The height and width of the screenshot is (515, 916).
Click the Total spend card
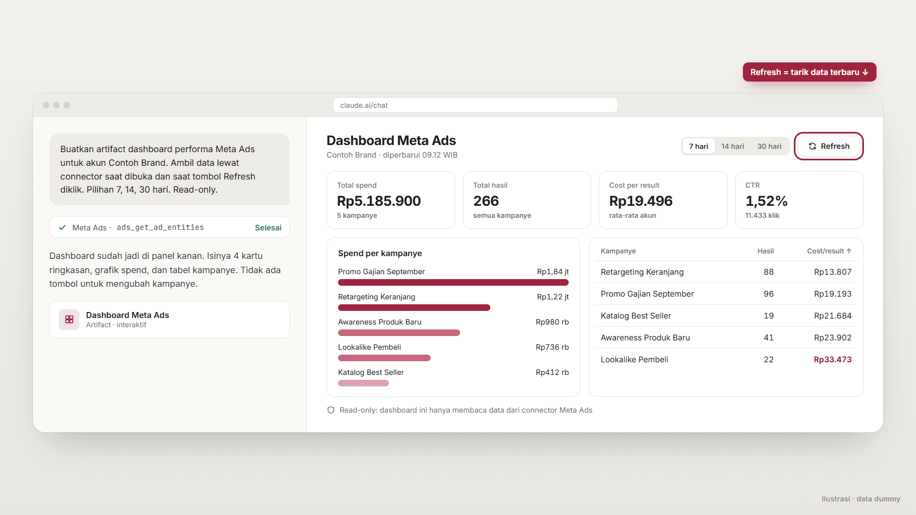coord(391,200)
